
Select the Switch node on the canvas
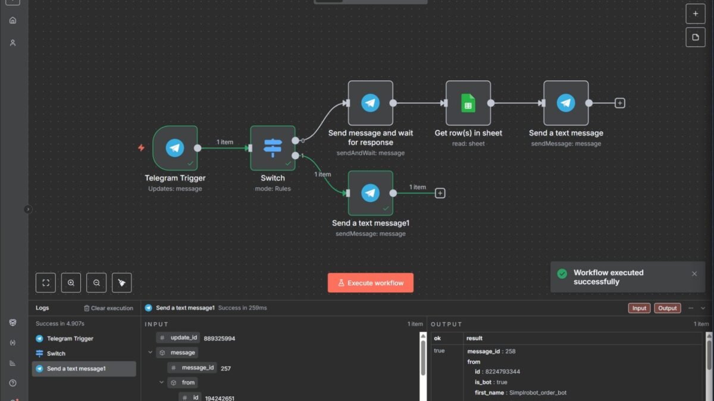tap(273, 148)
